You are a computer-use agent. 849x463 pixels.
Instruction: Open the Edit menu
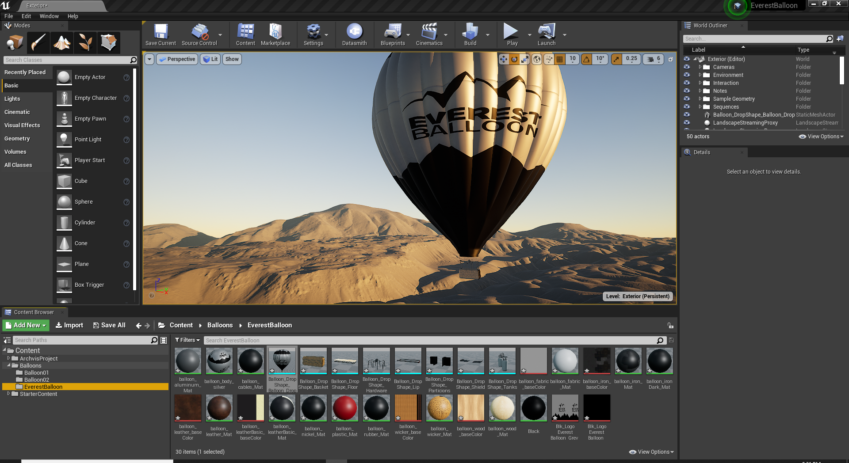click(27, 16)
